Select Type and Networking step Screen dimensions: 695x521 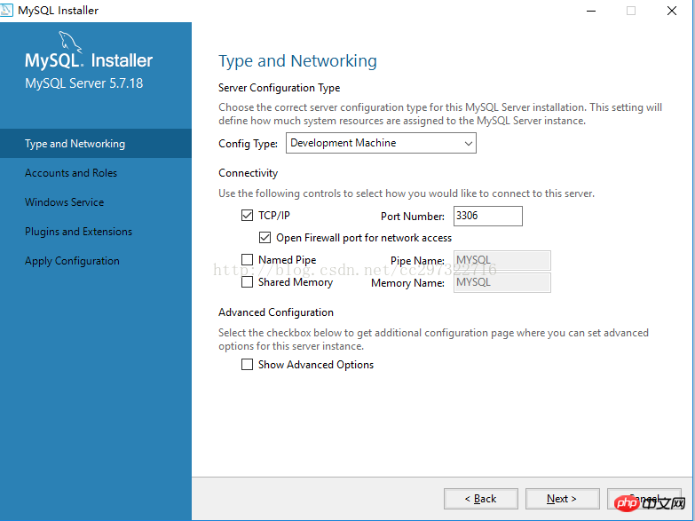tap(96, 144)
